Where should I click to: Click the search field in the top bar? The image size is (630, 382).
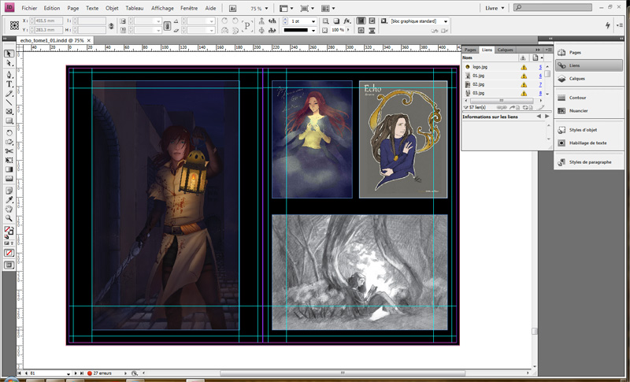[554, 7]
